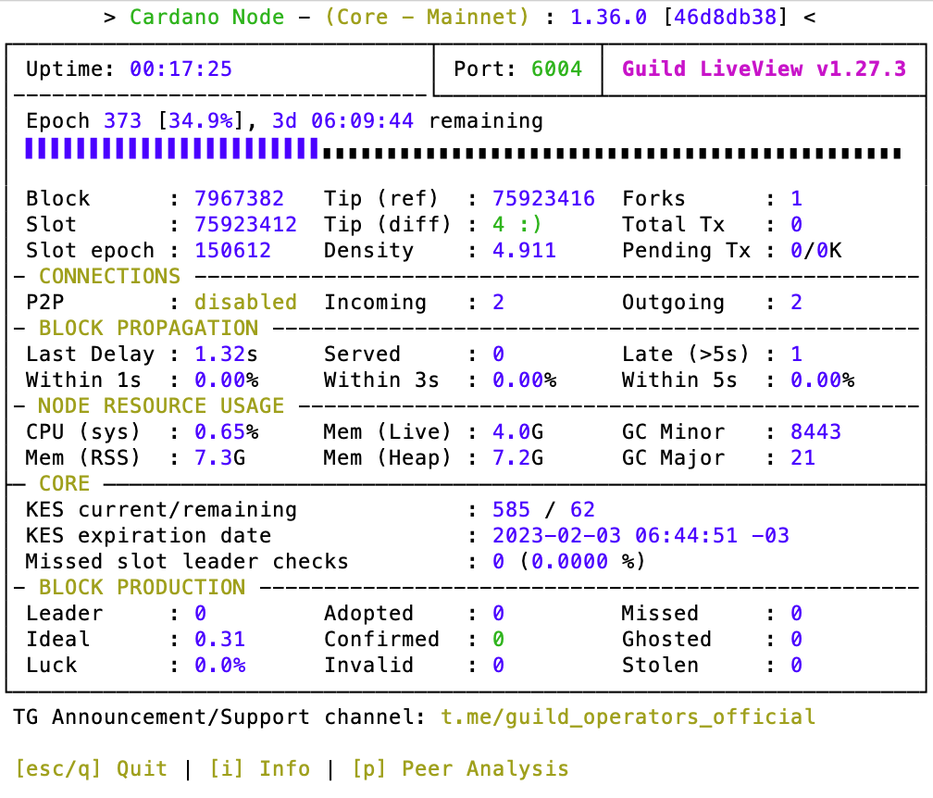Select the uptime value 00:17:25
933x798 pixels.
click(x=180, y=69)
